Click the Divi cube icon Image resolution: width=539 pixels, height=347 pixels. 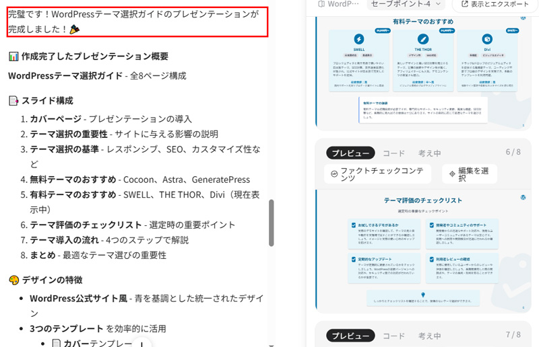point(486,39)
